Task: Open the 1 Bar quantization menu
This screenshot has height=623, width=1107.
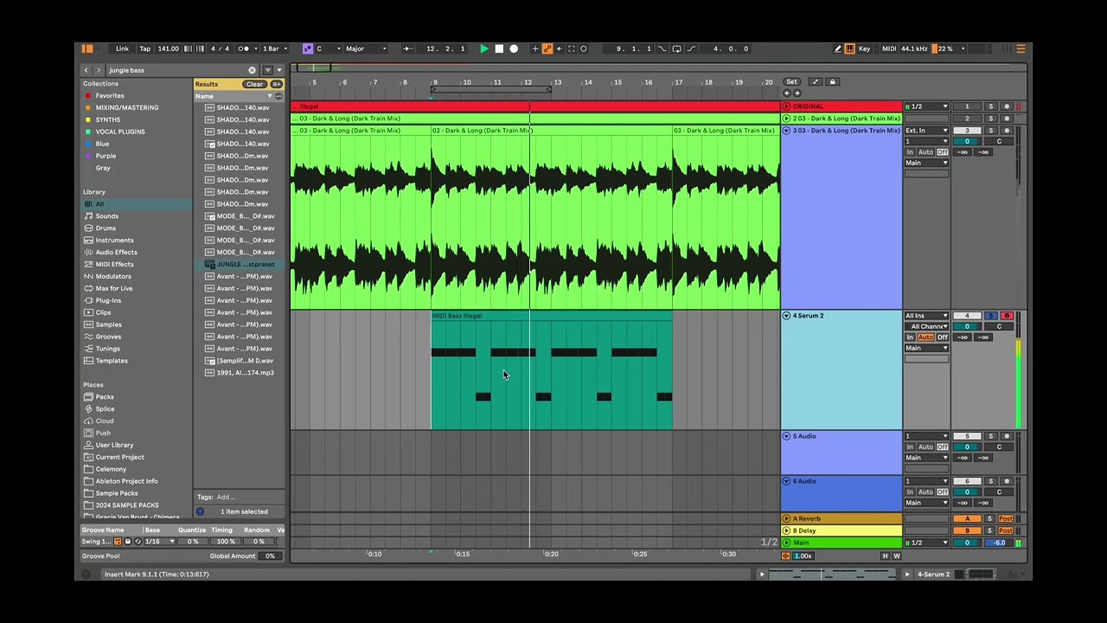Action: pos(274,48)
